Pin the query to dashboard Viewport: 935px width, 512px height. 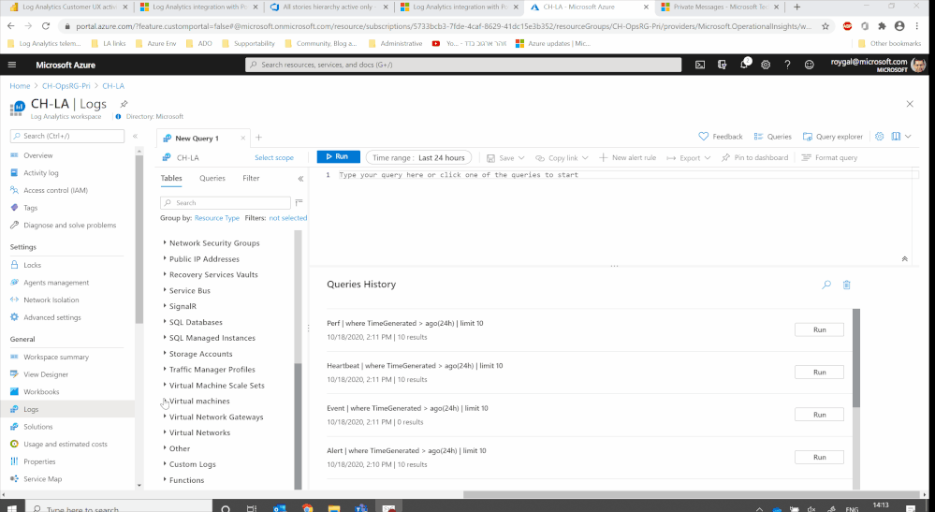755,158
